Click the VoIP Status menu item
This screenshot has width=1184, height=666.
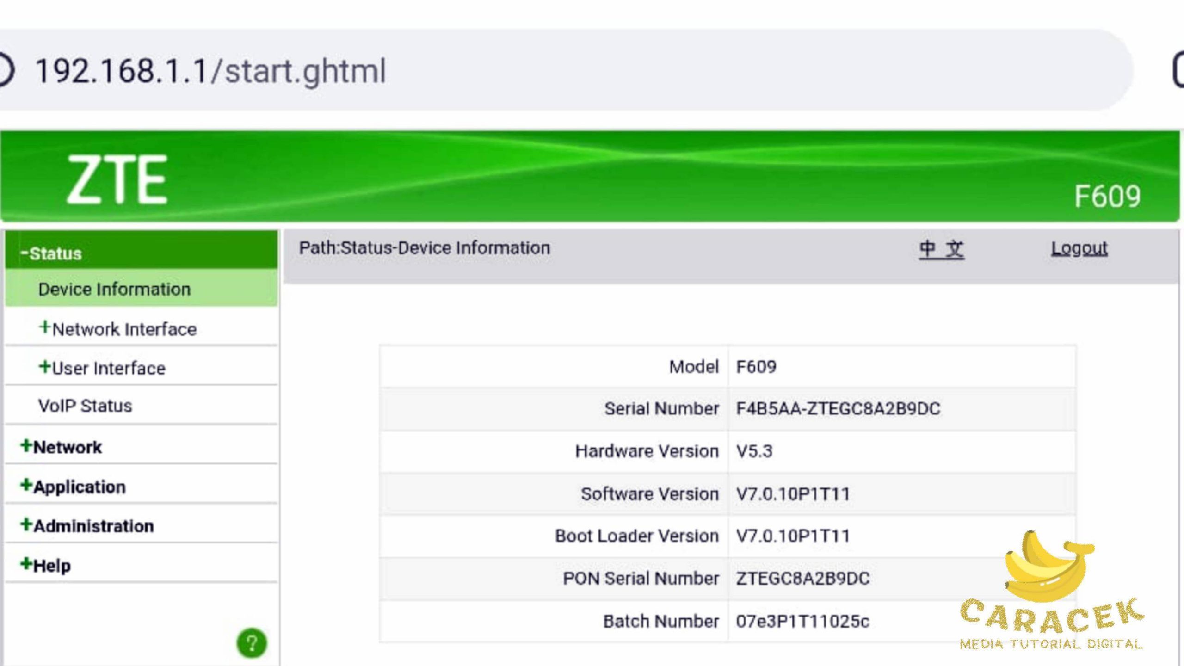pos(85,406)
